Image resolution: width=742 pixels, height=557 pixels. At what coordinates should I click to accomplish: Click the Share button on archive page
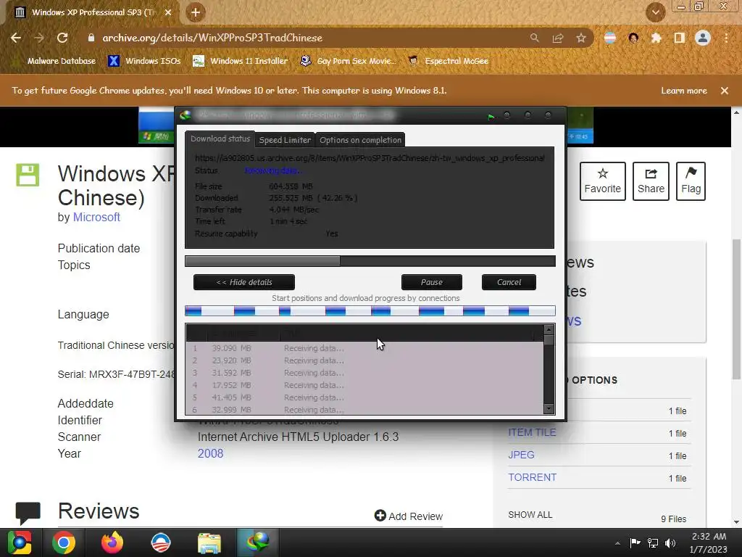(x=651, y=181)
